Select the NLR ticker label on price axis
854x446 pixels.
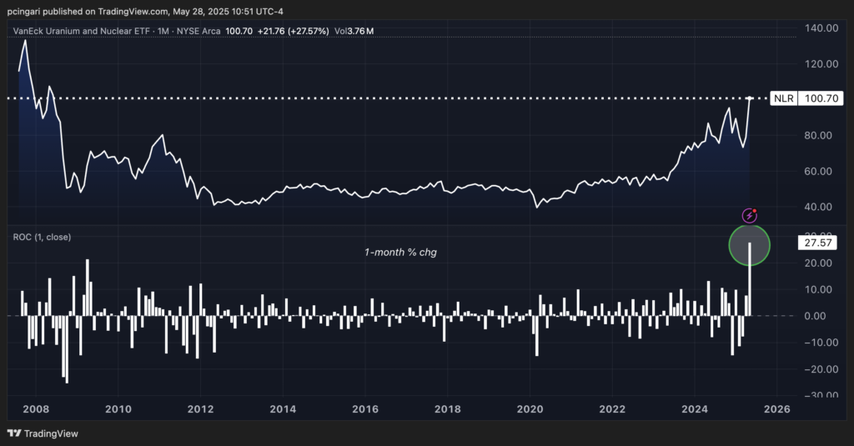[783, 98]
